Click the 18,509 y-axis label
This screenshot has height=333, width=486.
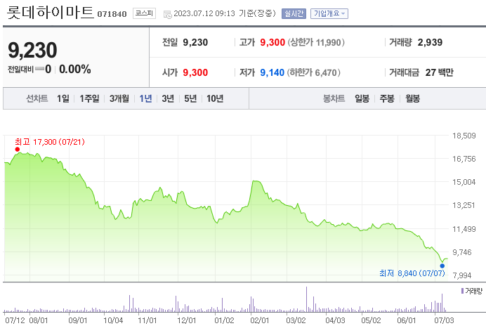tap(464, 136)
